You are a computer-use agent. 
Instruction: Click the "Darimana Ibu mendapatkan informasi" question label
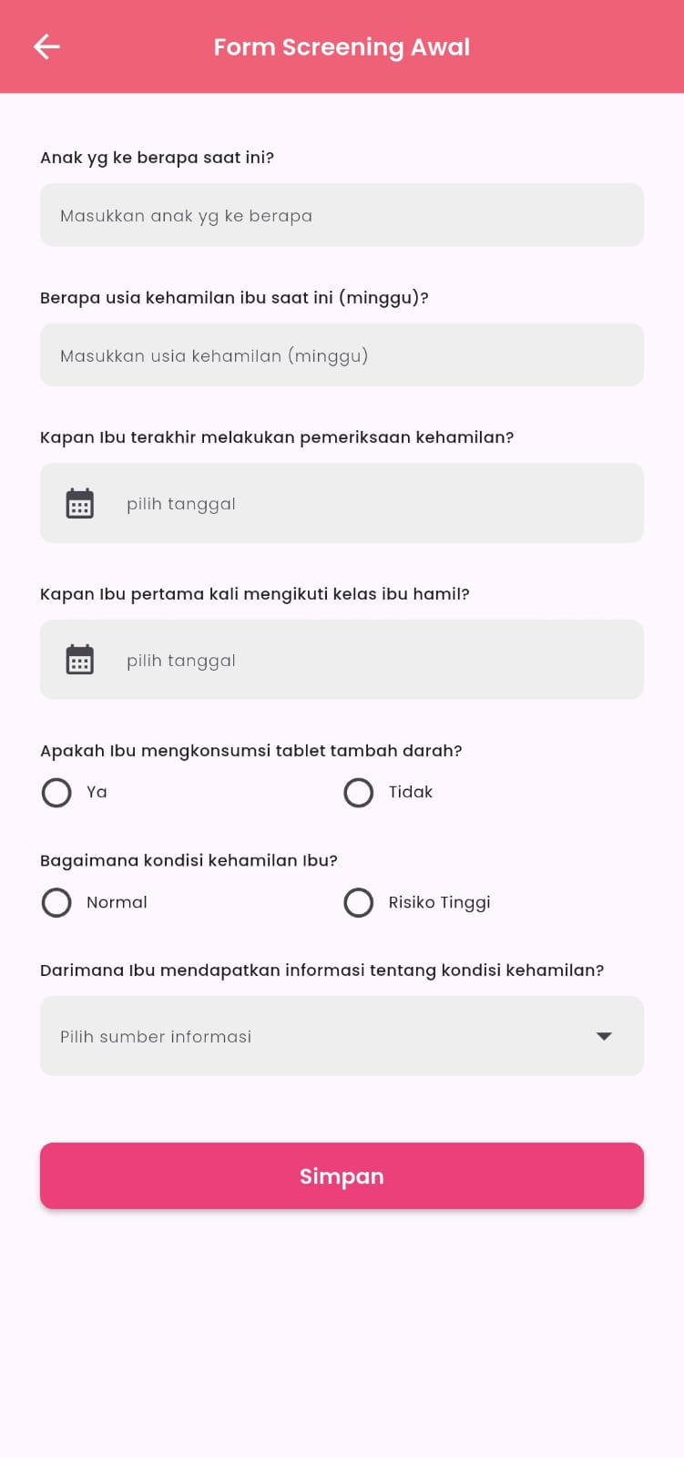tap(322, 970)
